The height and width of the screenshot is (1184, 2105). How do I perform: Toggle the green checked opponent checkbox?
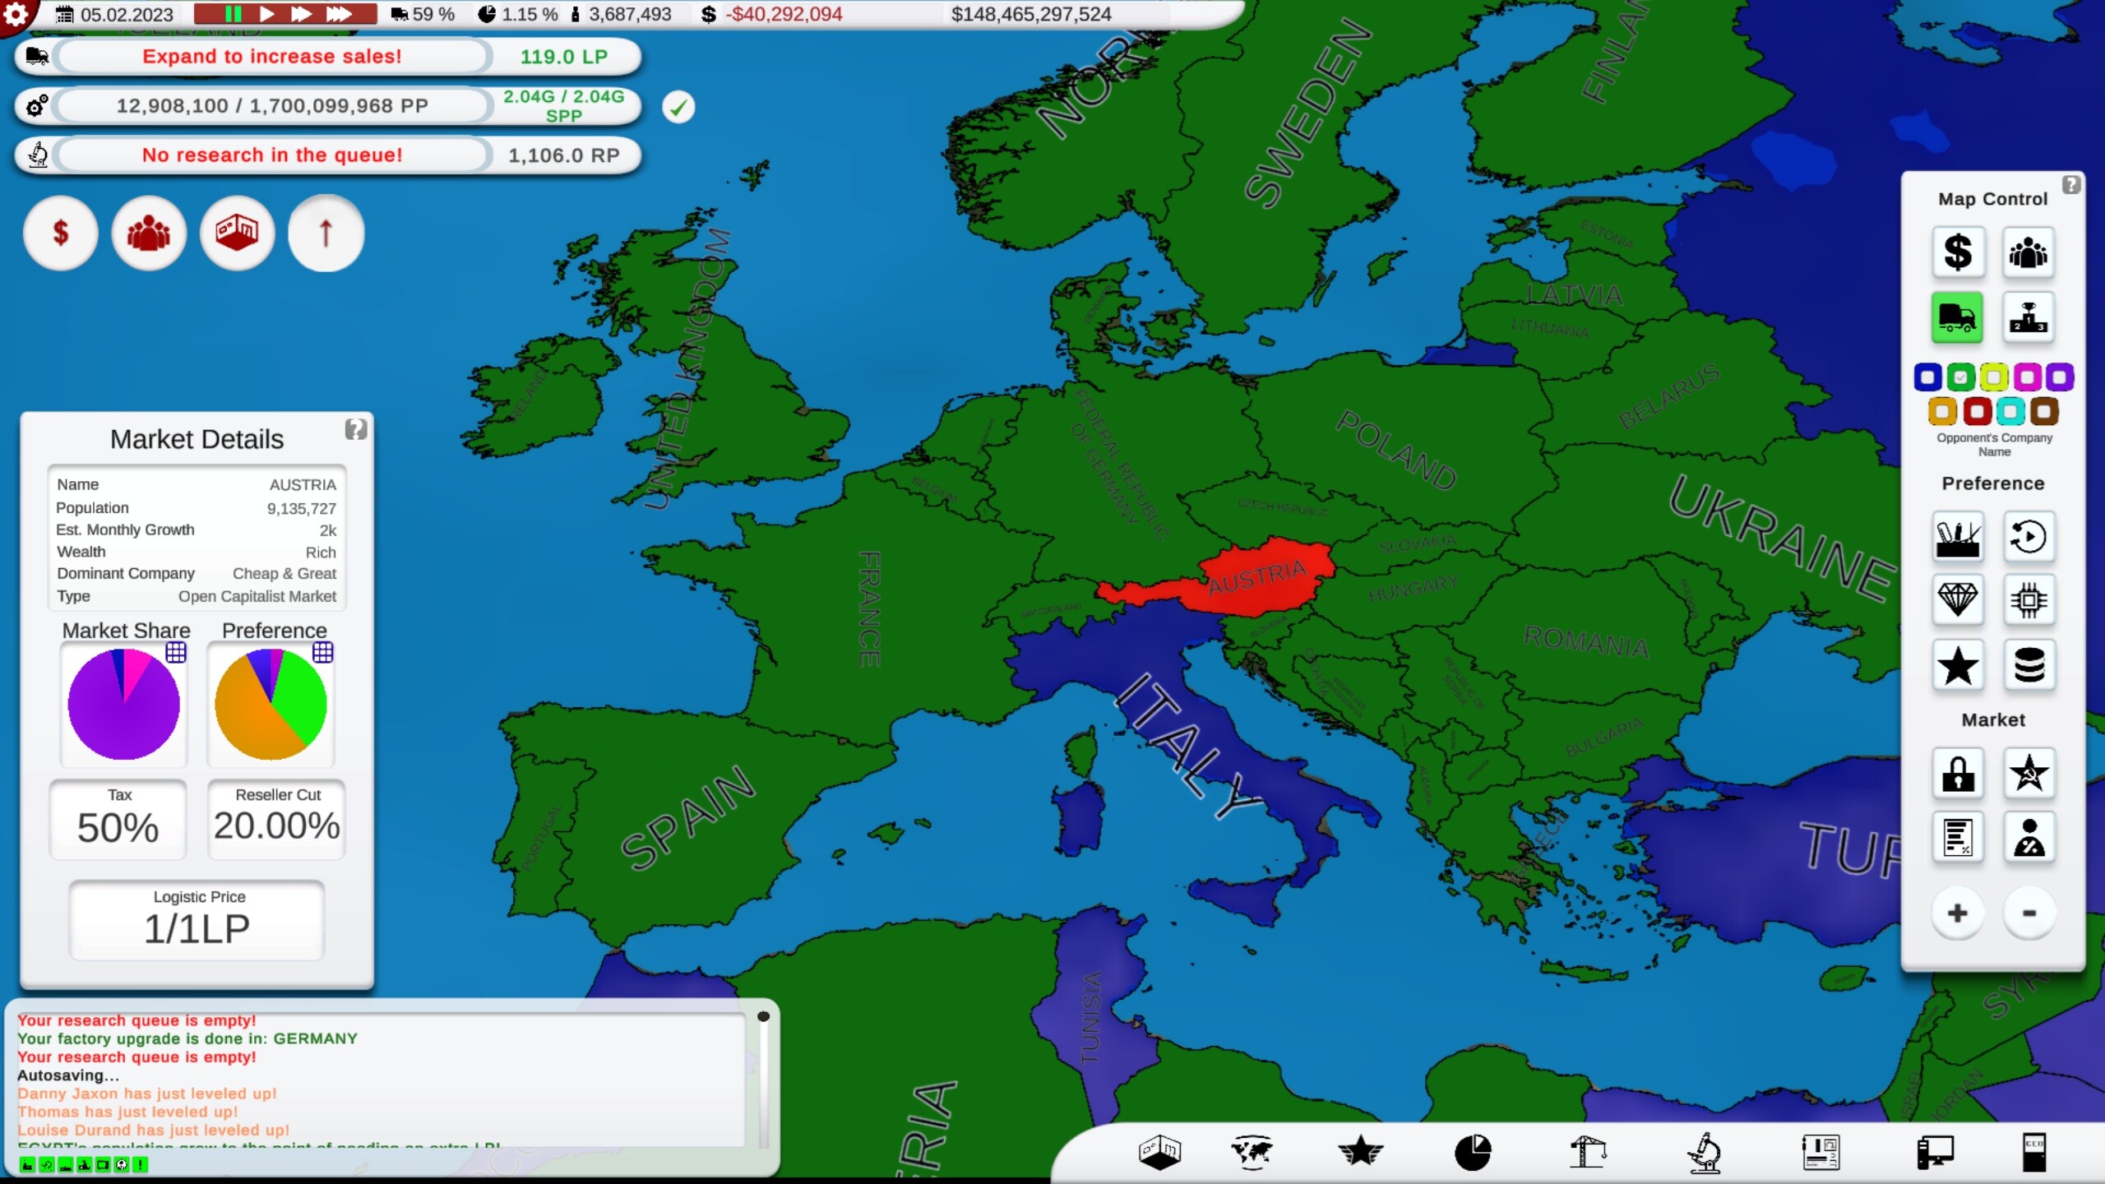tap(1960, 377)
